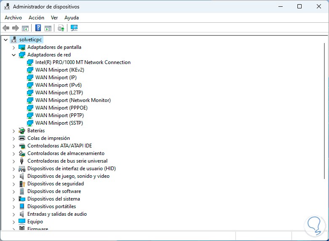Select WAN Miniport (IP)
329x241 pixels.
point(56,78)
